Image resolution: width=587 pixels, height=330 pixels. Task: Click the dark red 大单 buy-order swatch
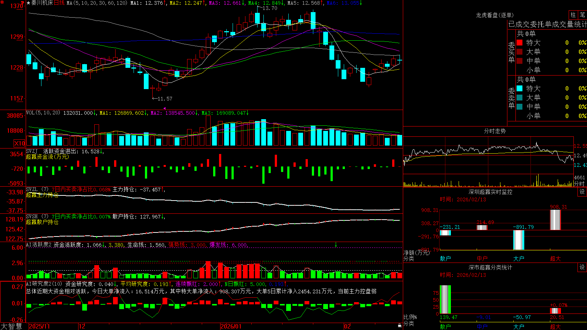[x=519, y=52]
